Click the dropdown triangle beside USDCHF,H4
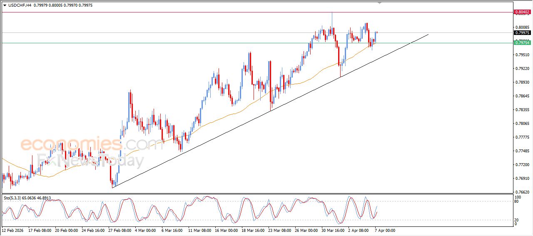 click(x=5, y=5)
